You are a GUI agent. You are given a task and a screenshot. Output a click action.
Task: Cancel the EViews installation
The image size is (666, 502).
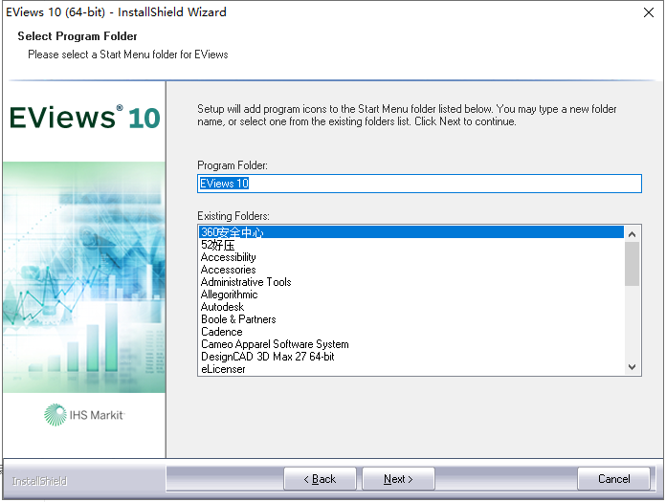pos(613,479)
